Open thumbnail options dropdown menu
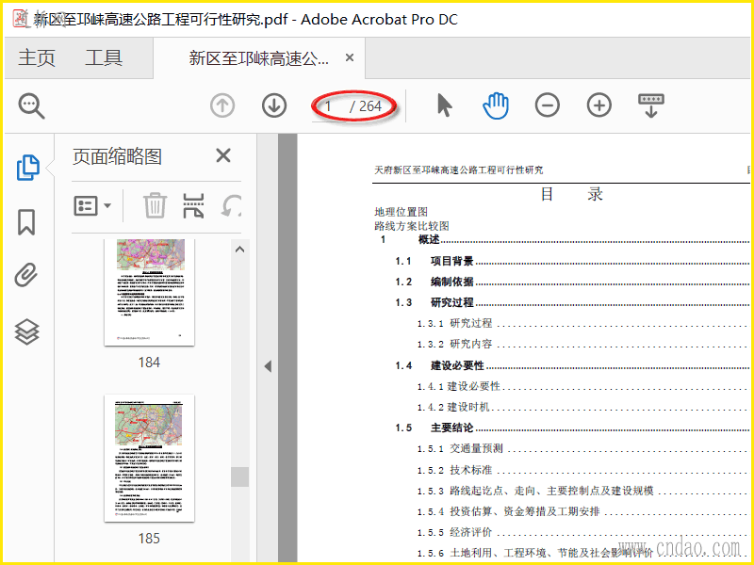Viewport: 754px width, 565px height. [x=92, y=206]
